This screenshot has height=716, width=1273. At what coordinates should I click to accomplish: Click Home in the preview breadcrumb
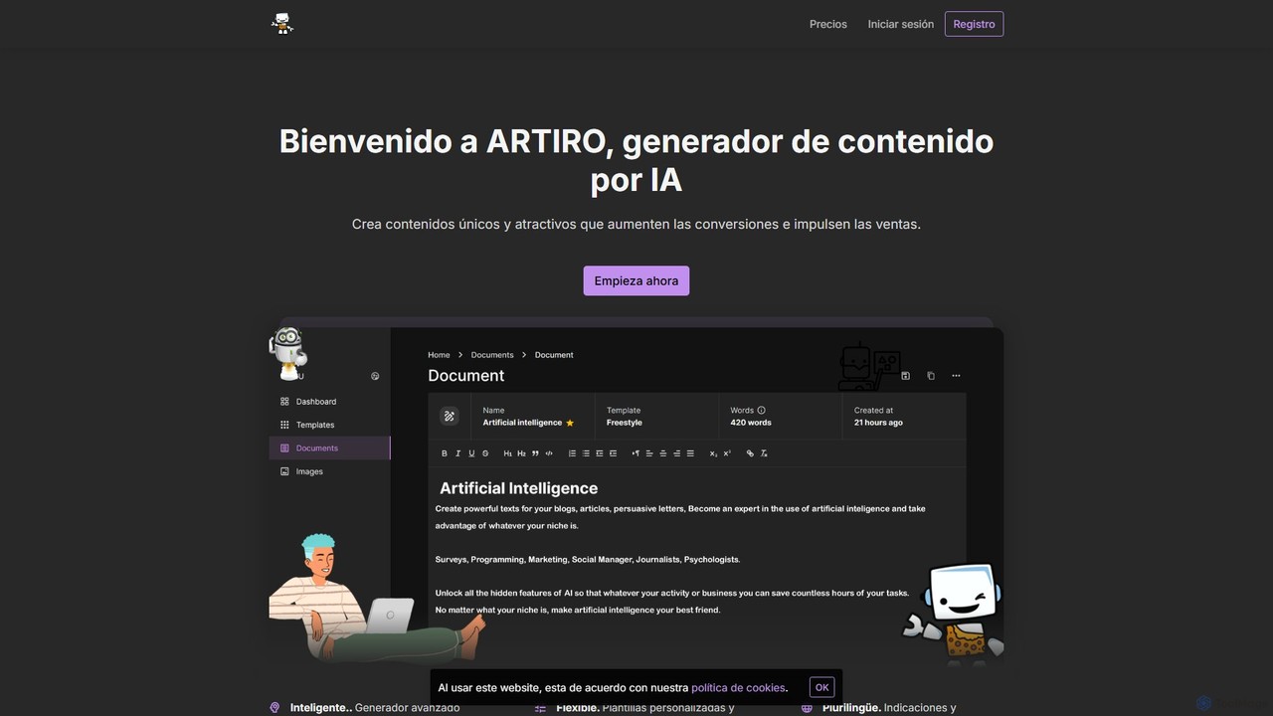[x=439, y=355]
